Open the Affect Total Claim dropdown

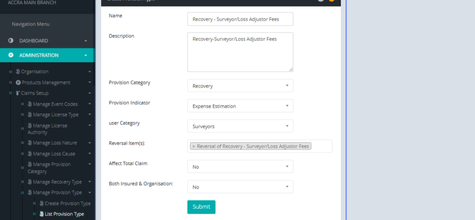coord(240,167)
